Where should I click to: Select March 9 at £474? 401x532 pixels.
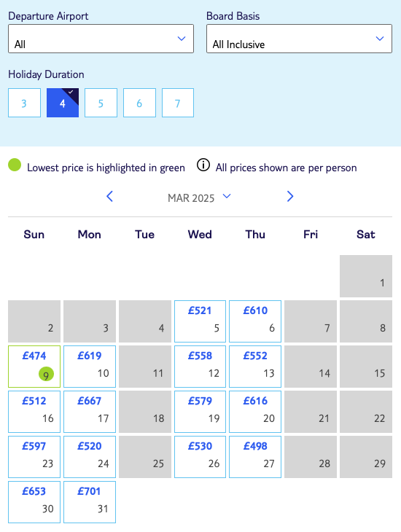pos(34,367)
